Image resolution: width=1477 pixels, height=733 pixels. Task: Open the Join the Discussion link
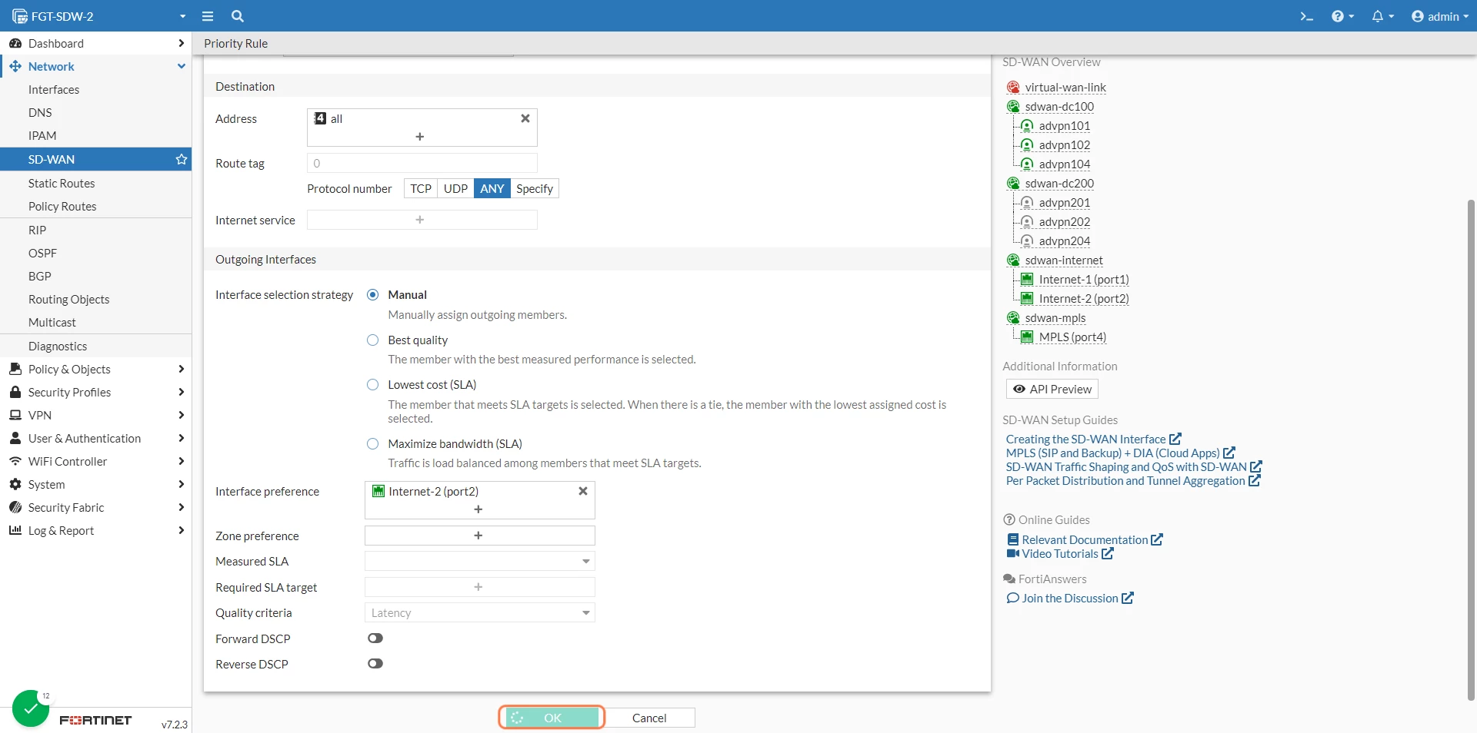click(x=1070, y=599)
